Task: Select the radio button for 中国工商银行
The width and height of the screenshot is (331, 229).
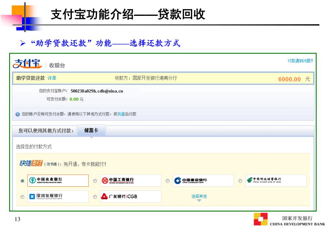Action: (95, 181)
